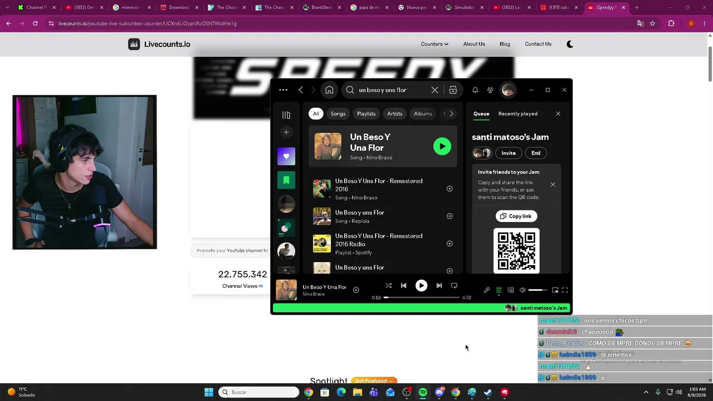This screenshot has width=713, height=401.
Task: Open Spotify friend activity icon
Action: 490,90
